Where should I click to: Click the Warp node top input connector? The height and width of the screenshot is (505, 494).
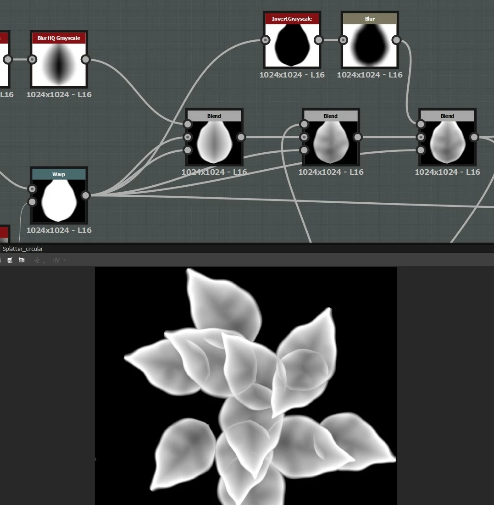pyautogui.click(x=32, y=189)
